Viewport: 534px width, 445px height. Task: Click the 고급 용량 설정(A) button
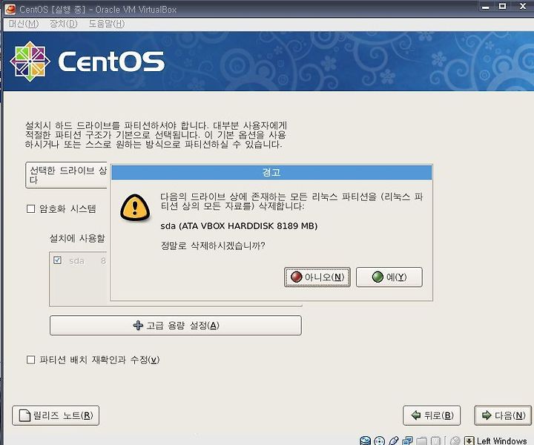click(x=175, y=326)
